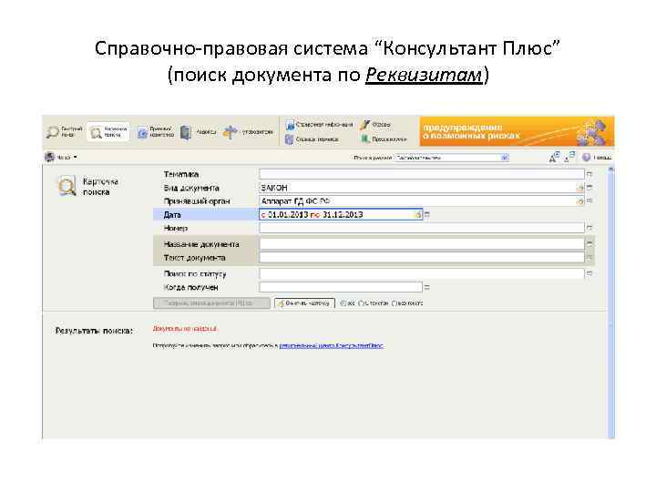
Task: Open Правовой навигатор from toolbar
Action: [x=156, y=132]
